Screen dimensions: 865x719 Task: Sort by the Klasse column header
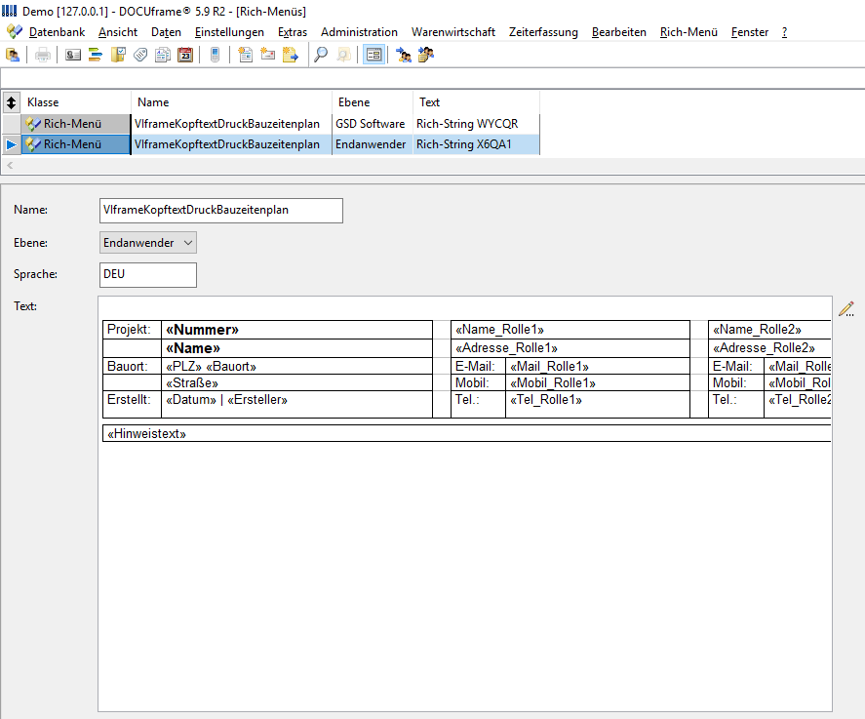pos(76,102)
